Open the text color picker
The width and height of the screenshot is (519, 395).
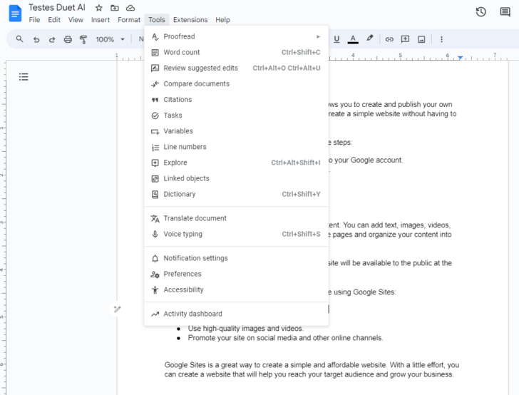point(353,39)
